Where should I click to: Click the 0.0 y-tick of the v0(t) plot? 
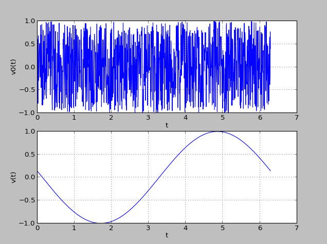(30, 67)
